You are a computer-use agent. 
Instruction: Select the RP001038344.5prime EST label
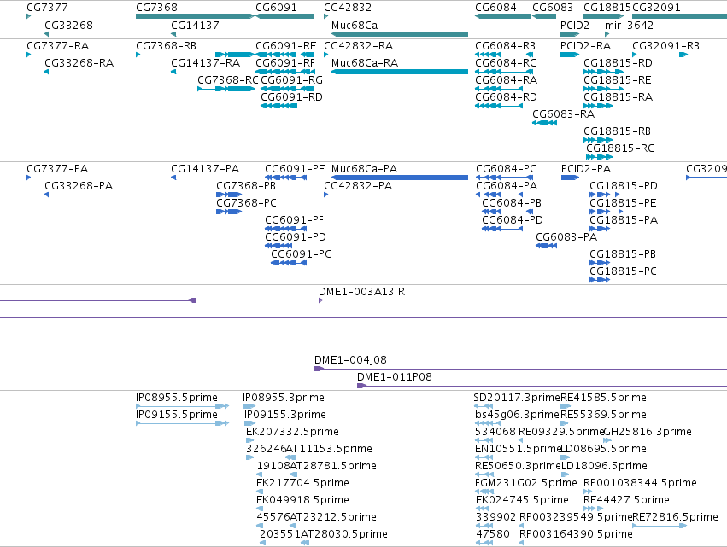coord(640,483)
